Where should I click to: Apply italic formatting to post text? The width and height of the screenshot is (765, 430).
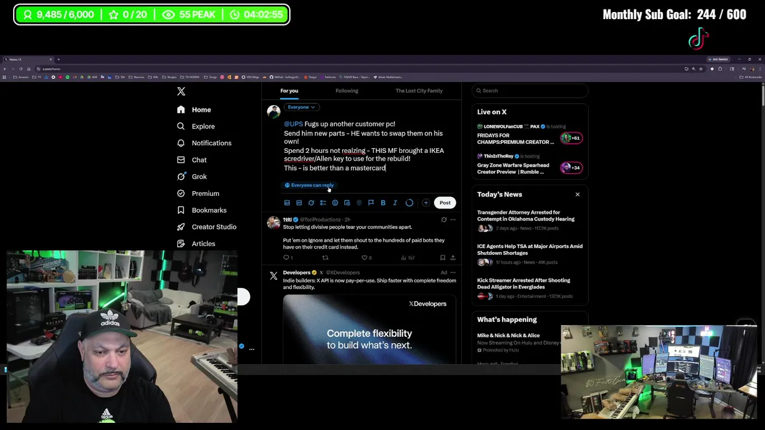click(x=395, y=203)
